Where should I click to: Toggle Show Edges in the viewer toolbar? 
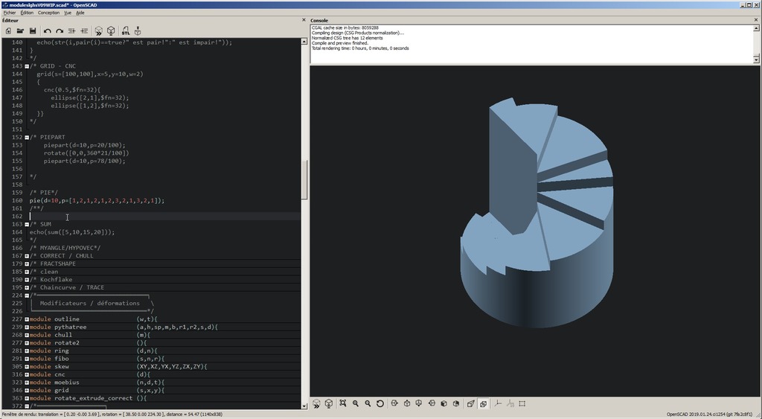click(522, 403)
